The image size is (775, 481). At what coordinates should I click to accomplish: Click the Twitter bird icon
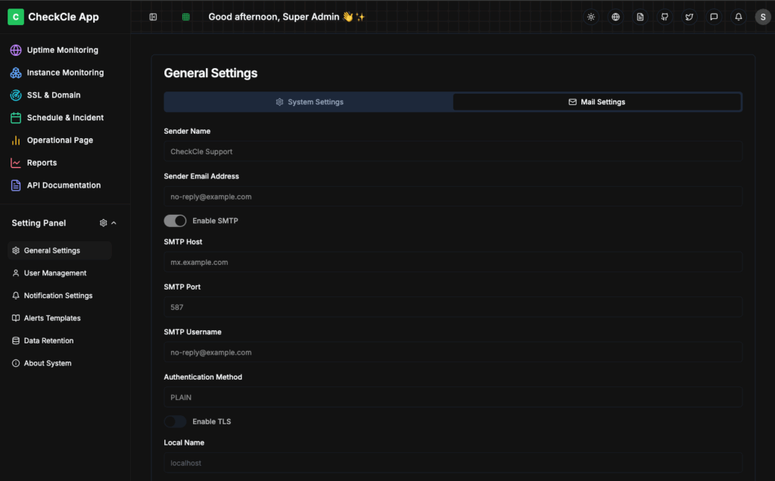[x=689, y=17]
